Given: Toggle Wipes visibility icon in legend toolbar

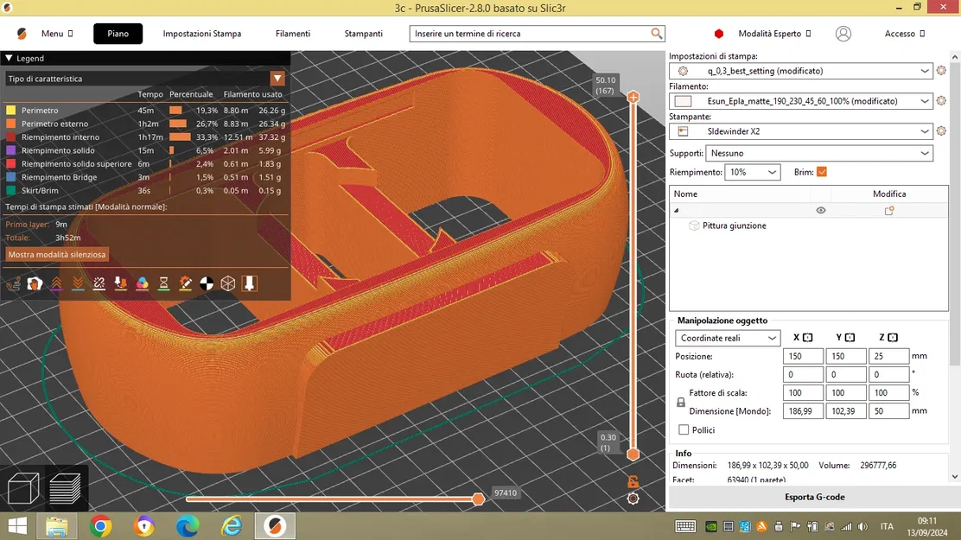Looking at the screenshot, I should click(35, 283).
